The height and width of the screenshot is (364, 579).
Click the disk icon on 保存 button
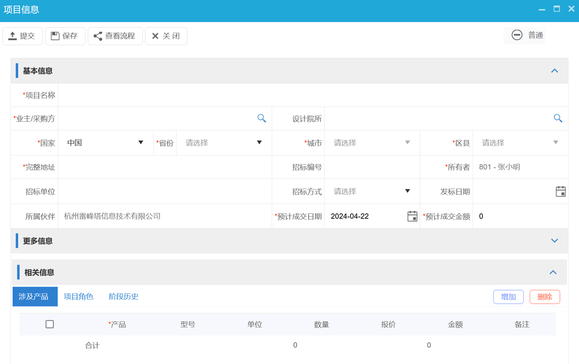(55, 36)
